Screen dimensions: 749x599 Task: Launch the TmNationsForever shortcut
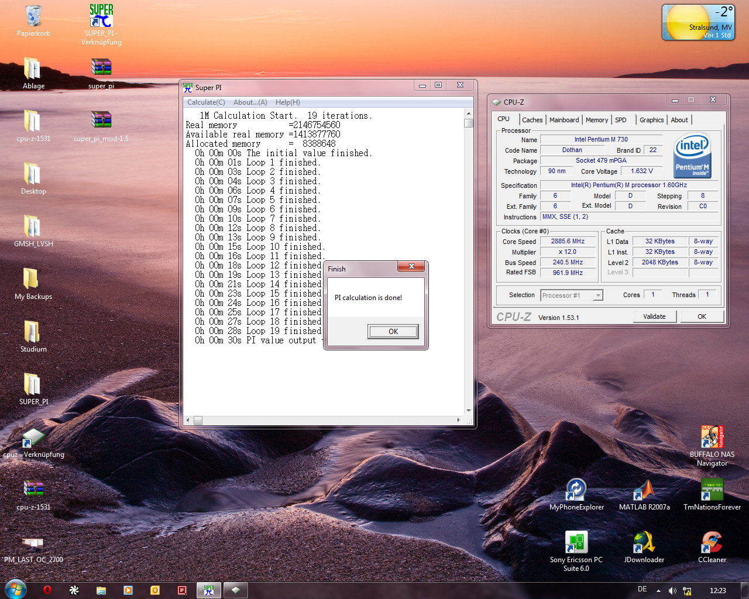click(712, 490)
